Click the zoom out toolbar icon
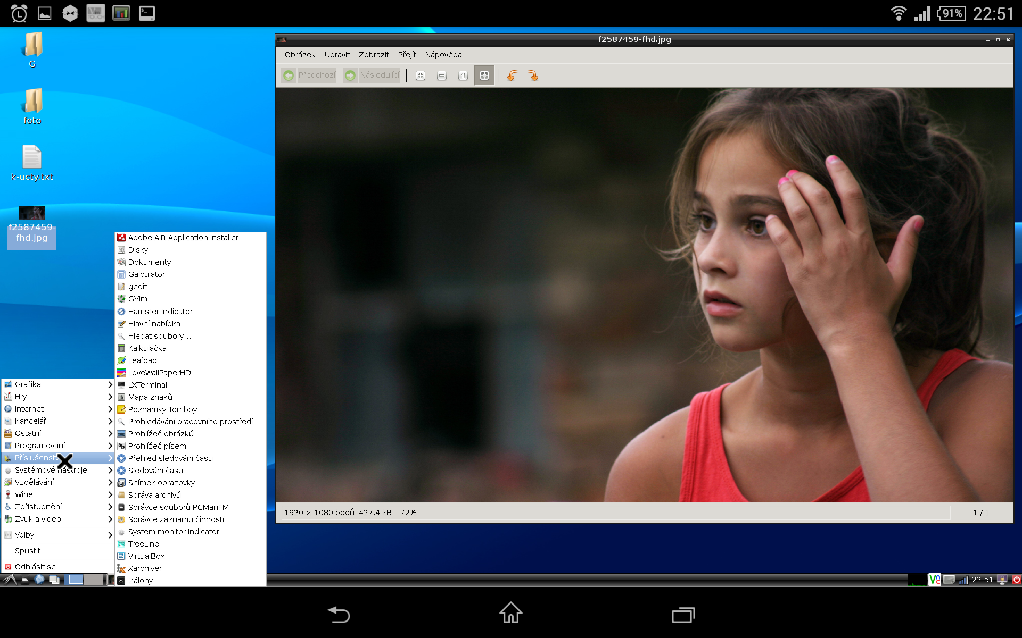Image resolution: width=1022 pixels, height=638 pixels. [442, 75]
